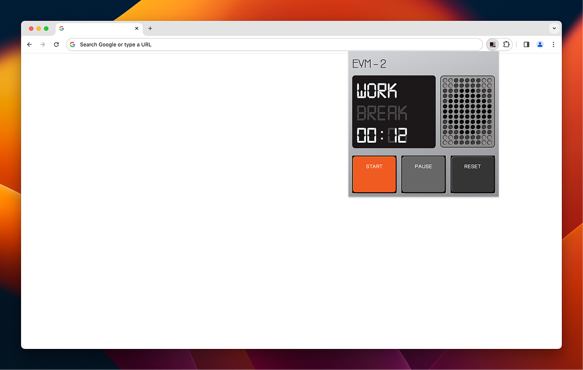This screenshot has width=583, height=370.
Task: Switch the timer to BREAK mode
Action: click(381, 113)
